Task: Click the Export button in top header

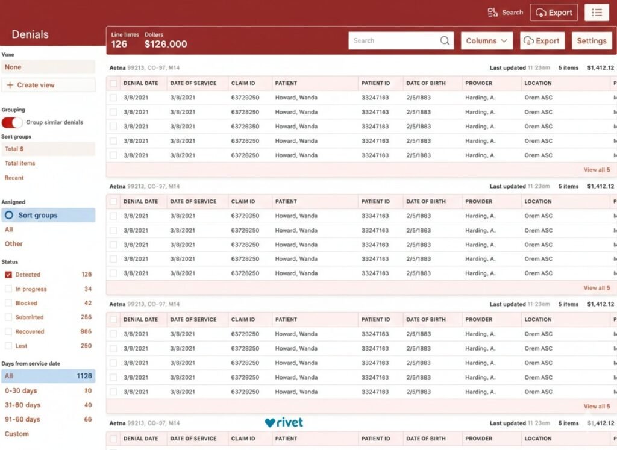Action: pyautogui.click(x=554, y=13)
